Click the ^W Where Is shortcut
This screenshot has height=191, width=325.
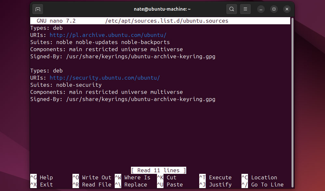coord(133,178)
